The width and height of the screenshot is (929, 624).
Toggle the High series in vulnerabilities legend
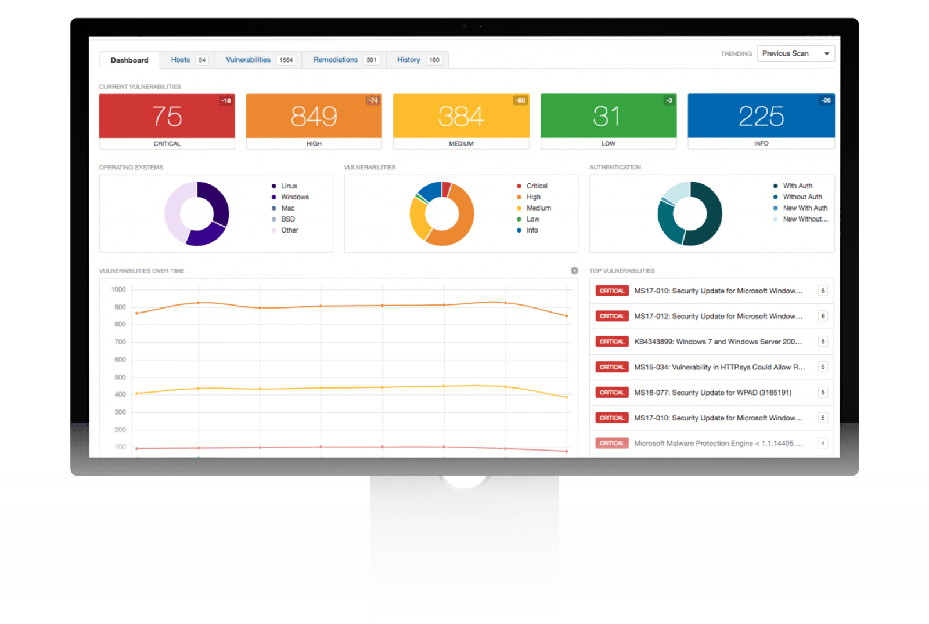[x=533, y=197]
